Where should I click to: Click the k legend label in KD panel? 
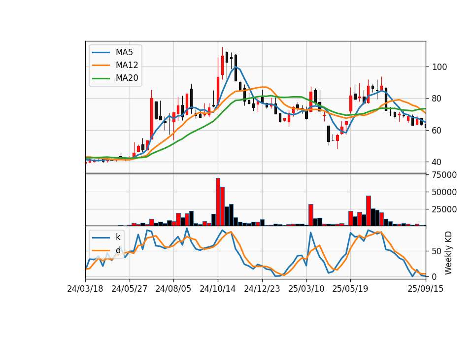pyautogui.click(x=118, y=237)
